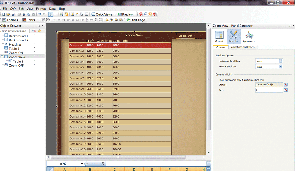The width and height of the screenshot is (295, 171).
Task: Click the Undo toolbar icon
Action: click(x=40, y=14)
